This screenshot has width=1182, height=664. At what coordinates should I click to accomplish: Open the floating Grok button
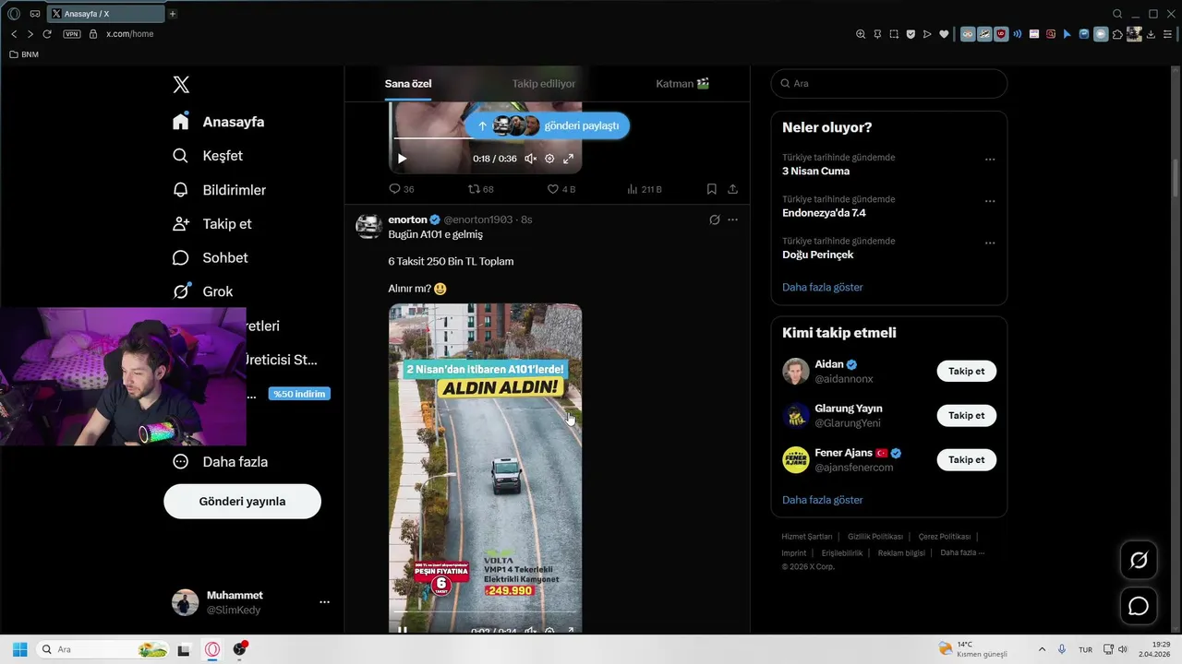[x=1139, y=560]
